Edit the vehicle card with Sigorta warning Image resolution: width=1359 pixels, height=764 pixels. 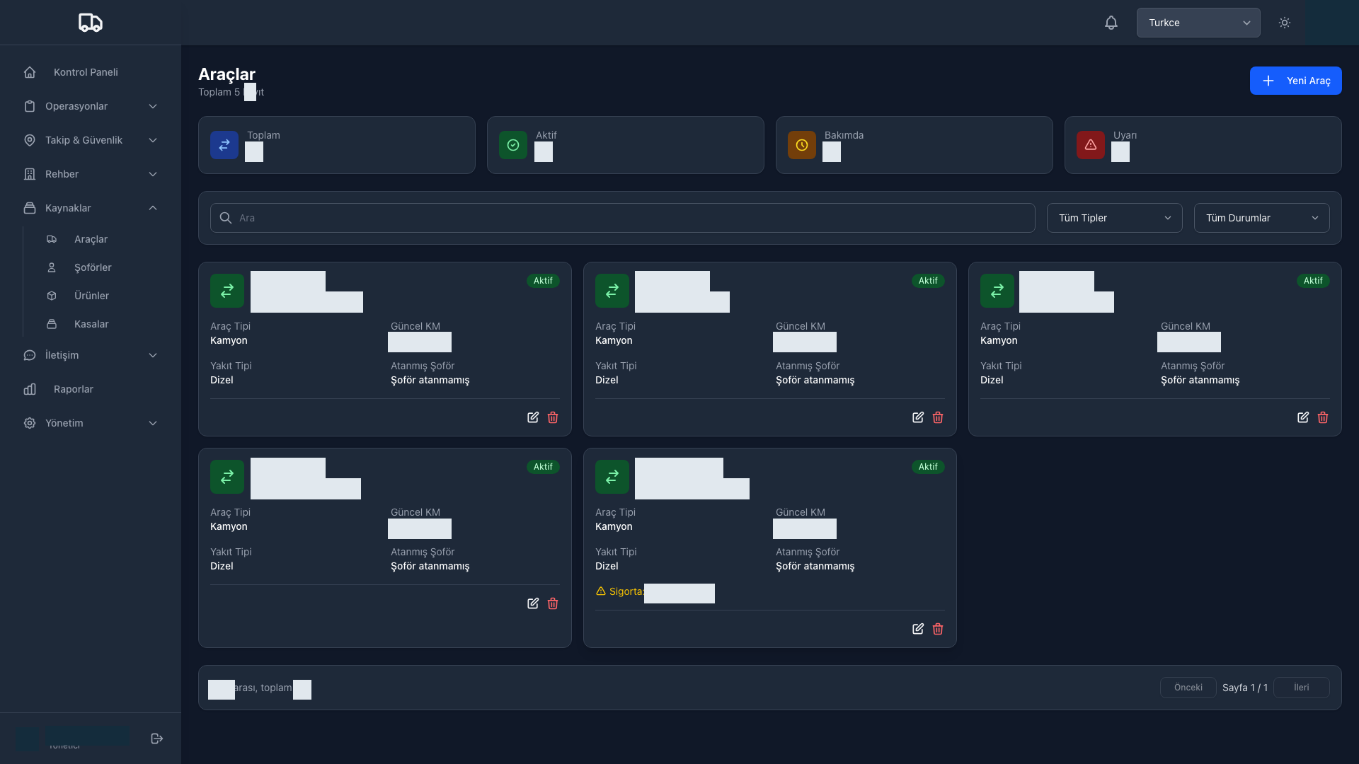(918, 629)
